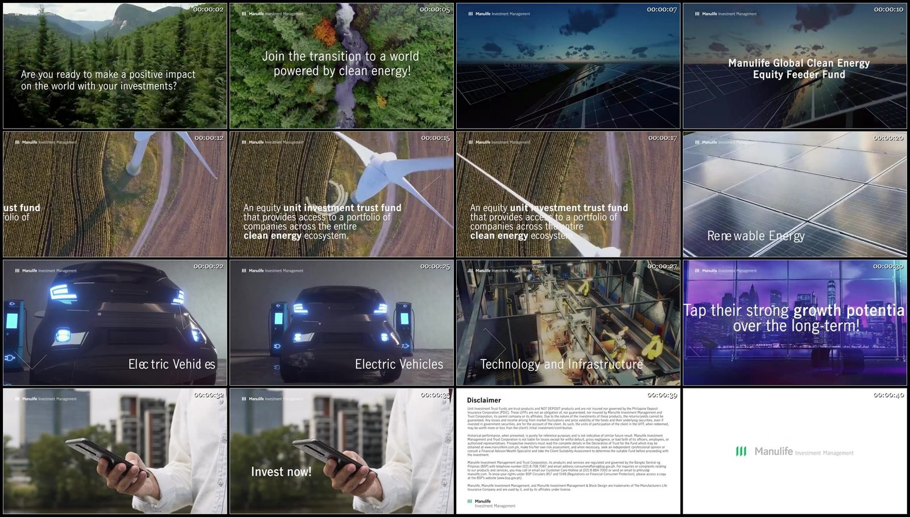Open the aerial river forest frame thumbnail
Image resolution: width=910 pixels, height=517 pixels.
[342, 66]
